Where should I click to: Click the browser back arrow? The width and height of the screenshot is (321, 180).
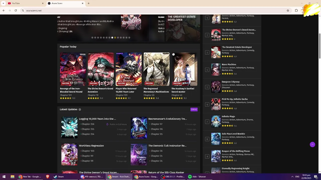tap(4, 10)
